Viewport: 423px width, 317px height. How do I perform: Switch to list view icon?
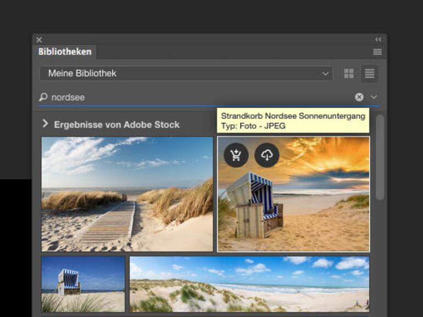point(369,73)
